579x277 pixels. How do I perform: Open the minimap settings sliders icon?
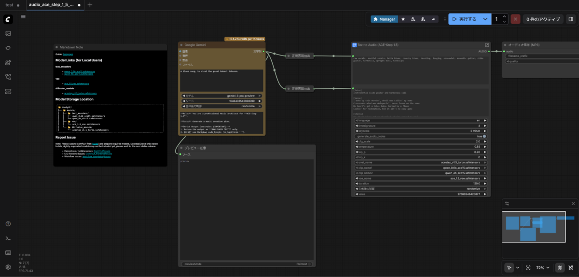tap(507, 204)
